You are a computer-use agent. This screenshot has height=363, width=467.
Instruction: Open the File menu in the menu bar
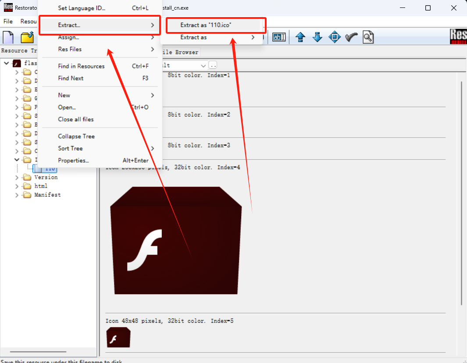click(x=8, y=21)
